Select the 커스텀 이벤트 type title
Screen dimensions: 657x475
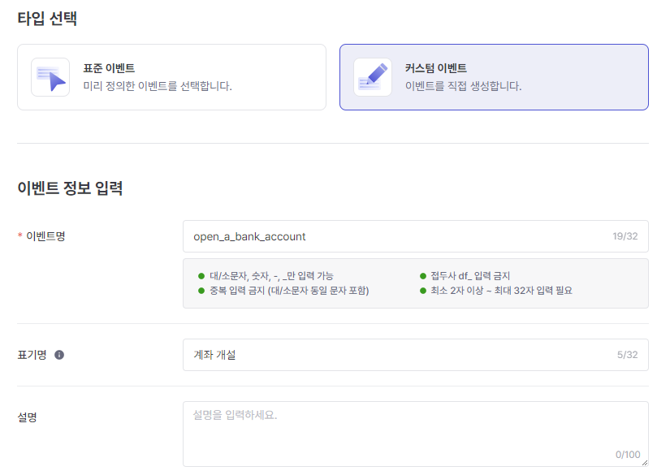point(435,68)
